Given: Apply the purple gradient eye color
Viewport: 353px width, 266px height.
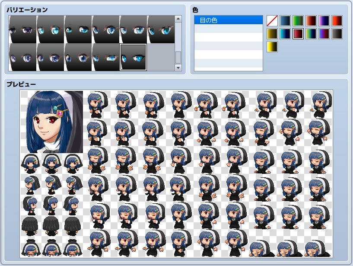Looking at the screenshot, I should pos(324,20).
